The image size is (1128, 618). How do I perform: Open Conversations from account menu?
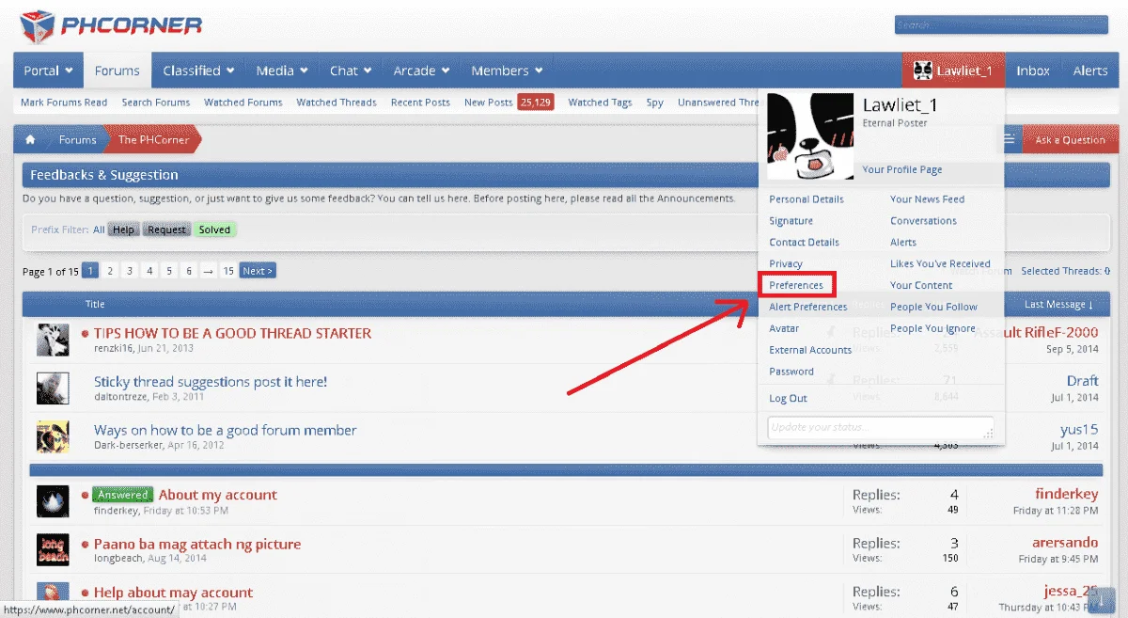tap(923, 221)
